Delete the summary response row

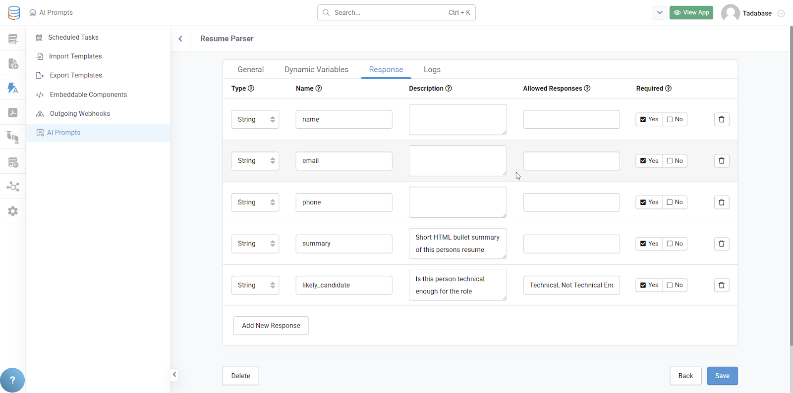point(722,244)
